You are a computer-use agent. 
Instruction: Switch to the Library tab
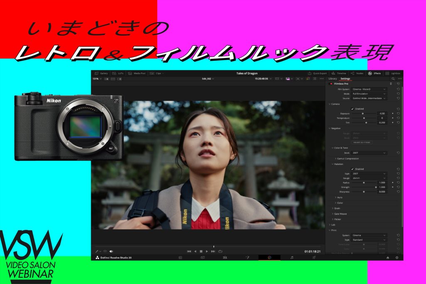pyautogui.click(x=332, y=78)
